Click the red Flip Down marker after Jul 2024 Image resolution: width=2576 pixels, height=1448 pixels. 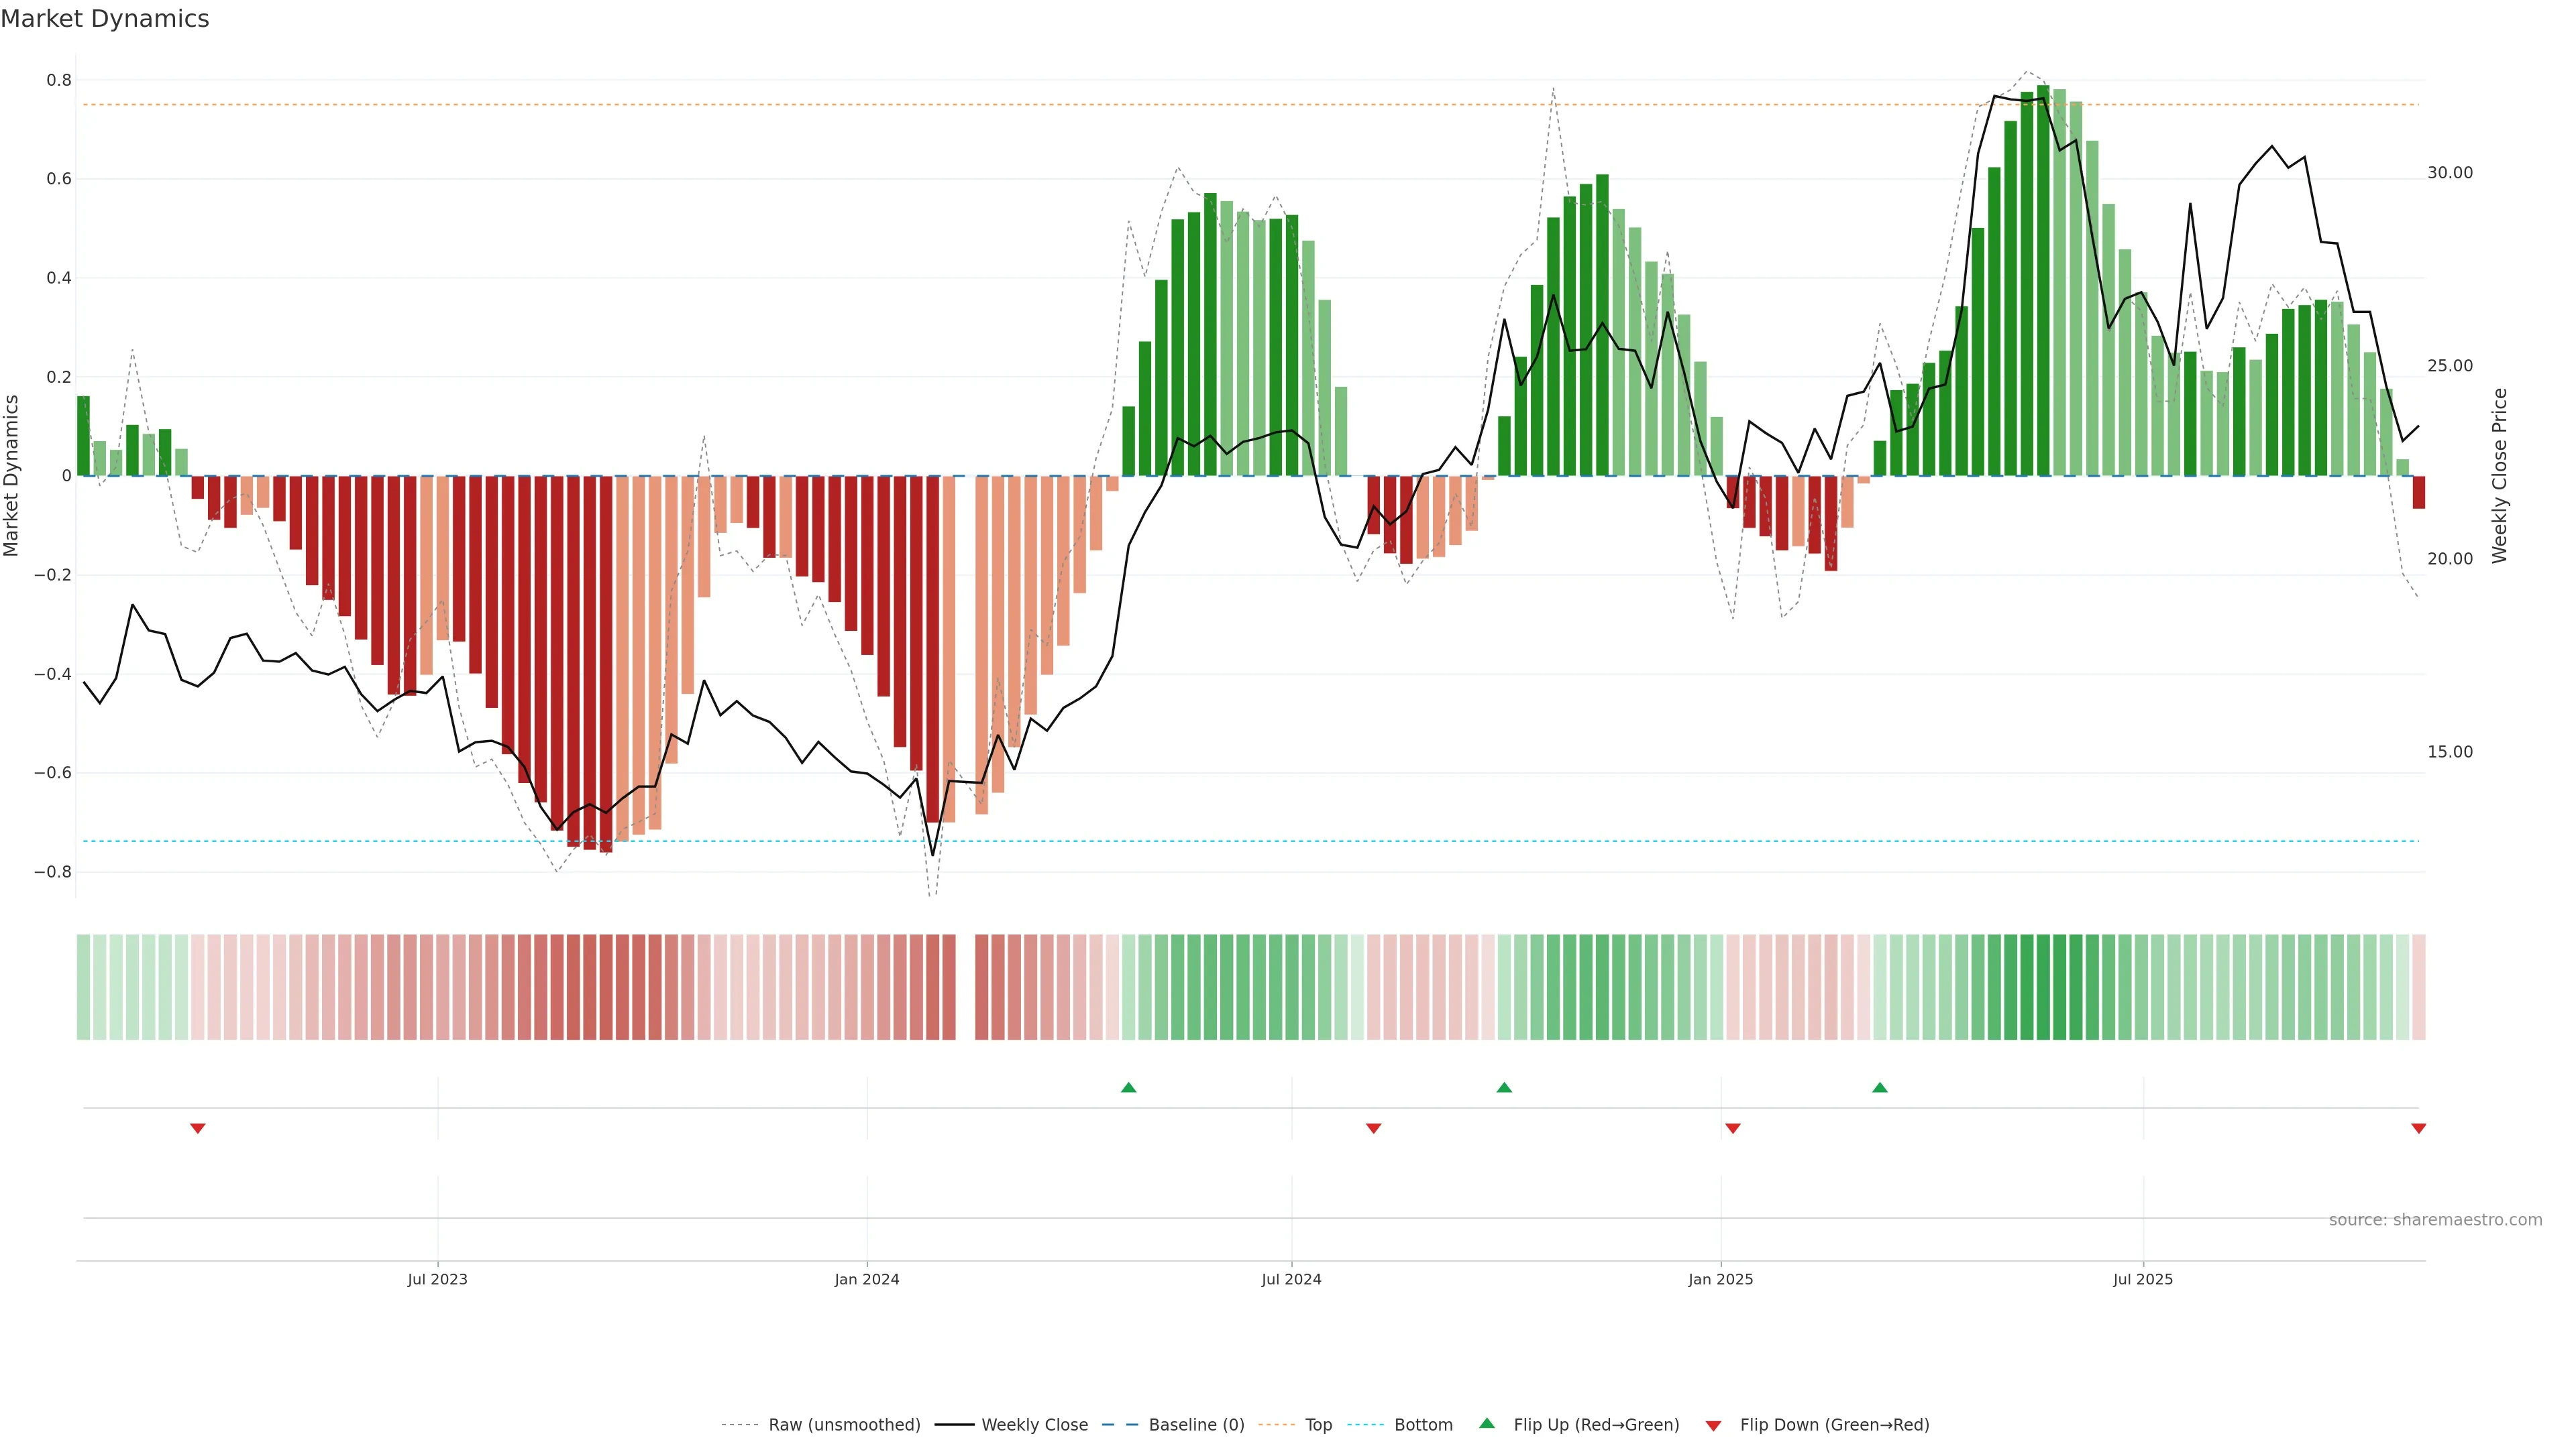[x=1373, y=1128]
